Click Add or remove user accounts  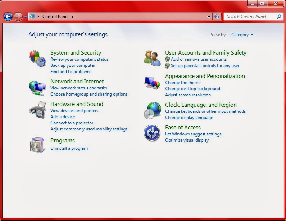tap(199, 59)
